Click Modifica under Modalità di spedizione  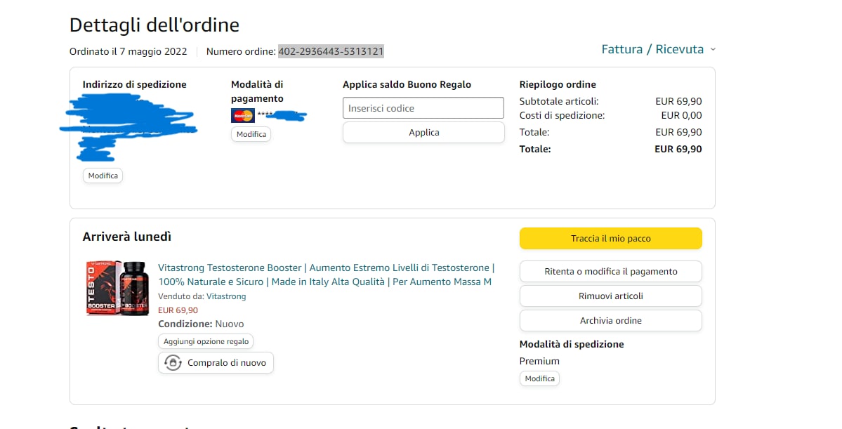click(539, 378)
